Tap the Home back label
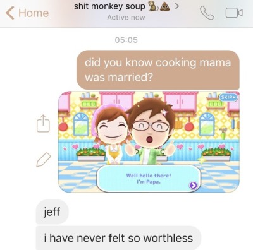Image resolution: width=253 pixels, height=250 pixels. pos(34,13)
